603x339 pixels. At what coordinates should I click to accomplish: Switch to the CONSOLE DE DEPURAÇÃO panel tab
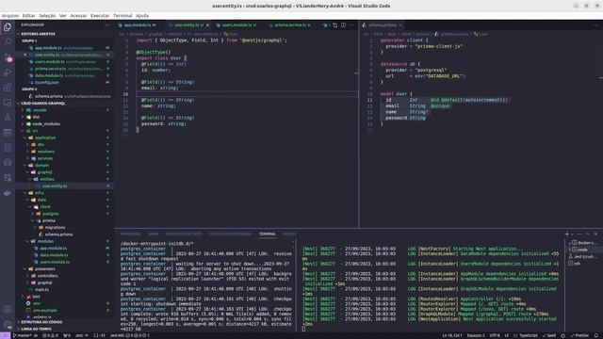[230, 234]
